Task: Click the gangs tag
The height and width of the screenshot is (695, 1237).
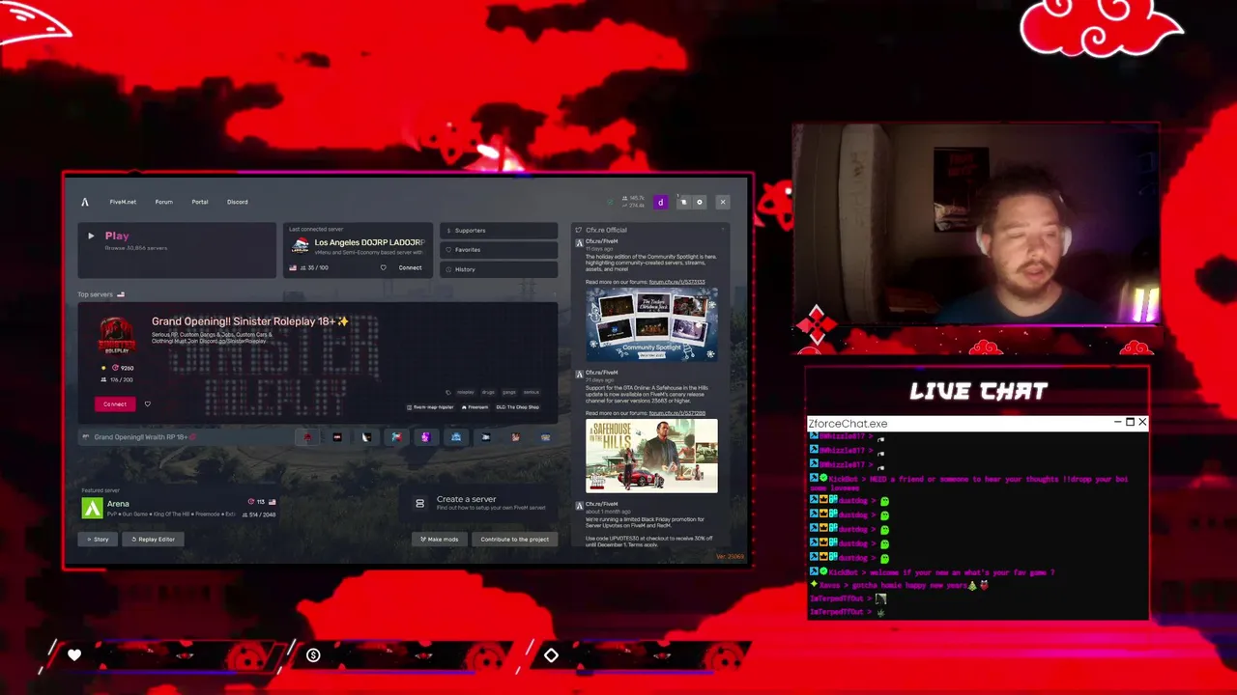Action: 509,392
